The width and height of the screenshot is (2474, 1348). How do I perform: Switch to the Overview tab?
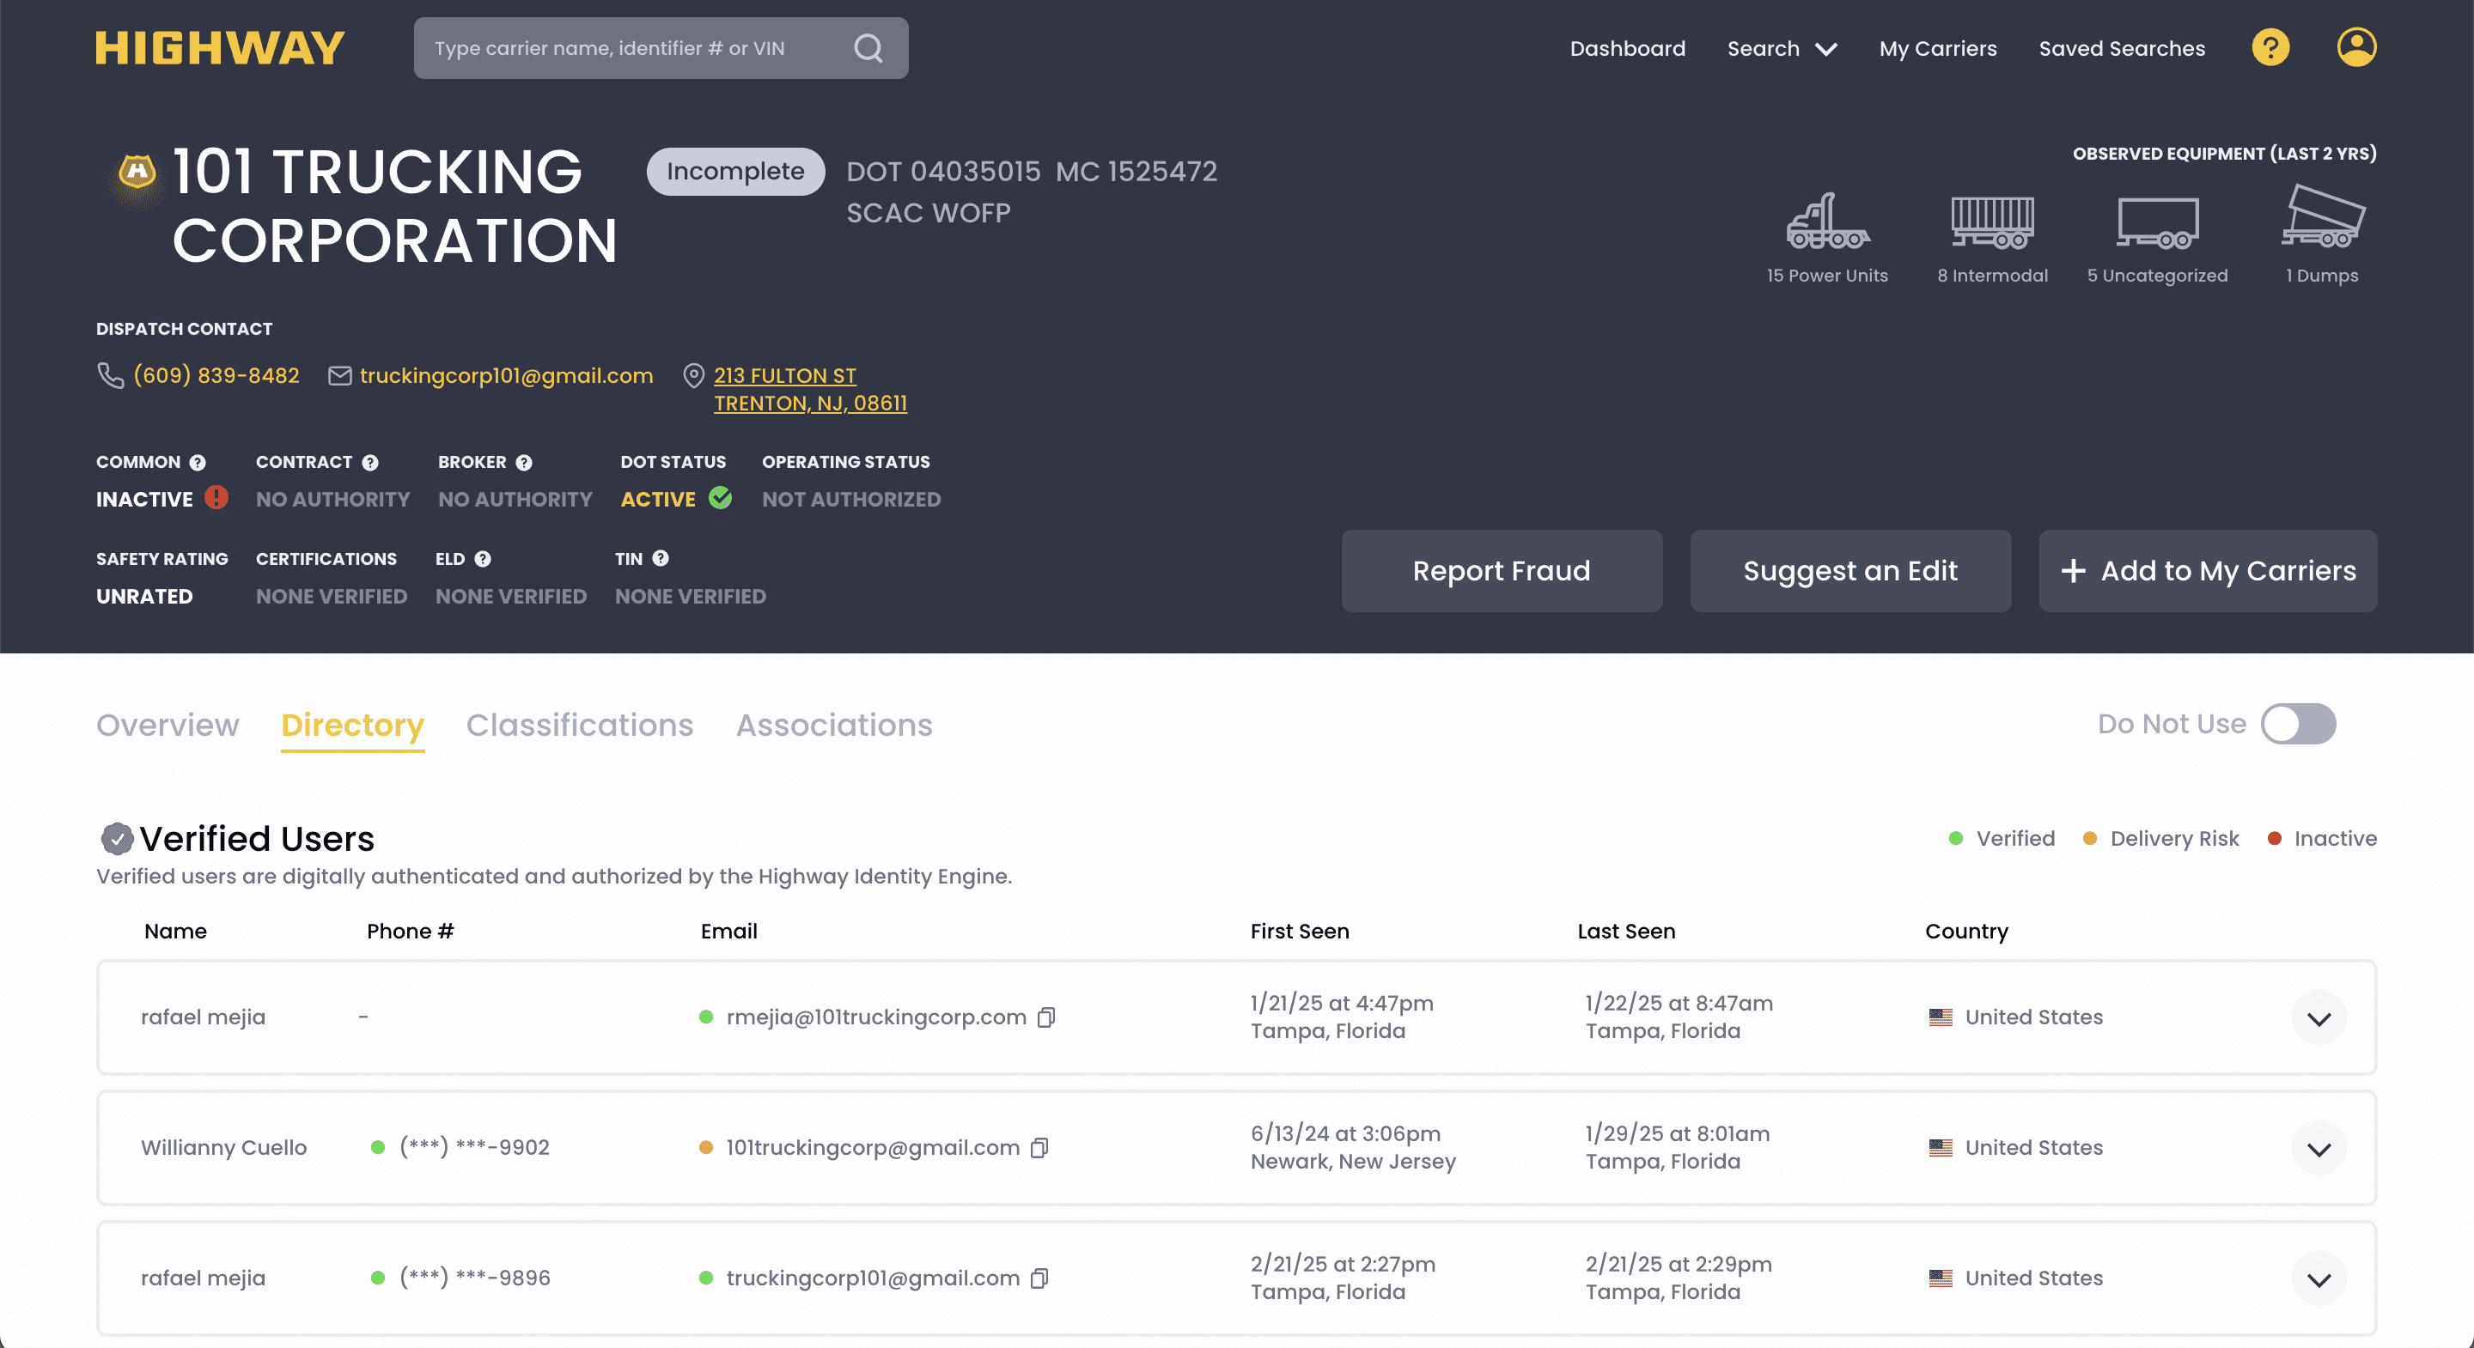(x=168, y=725)
